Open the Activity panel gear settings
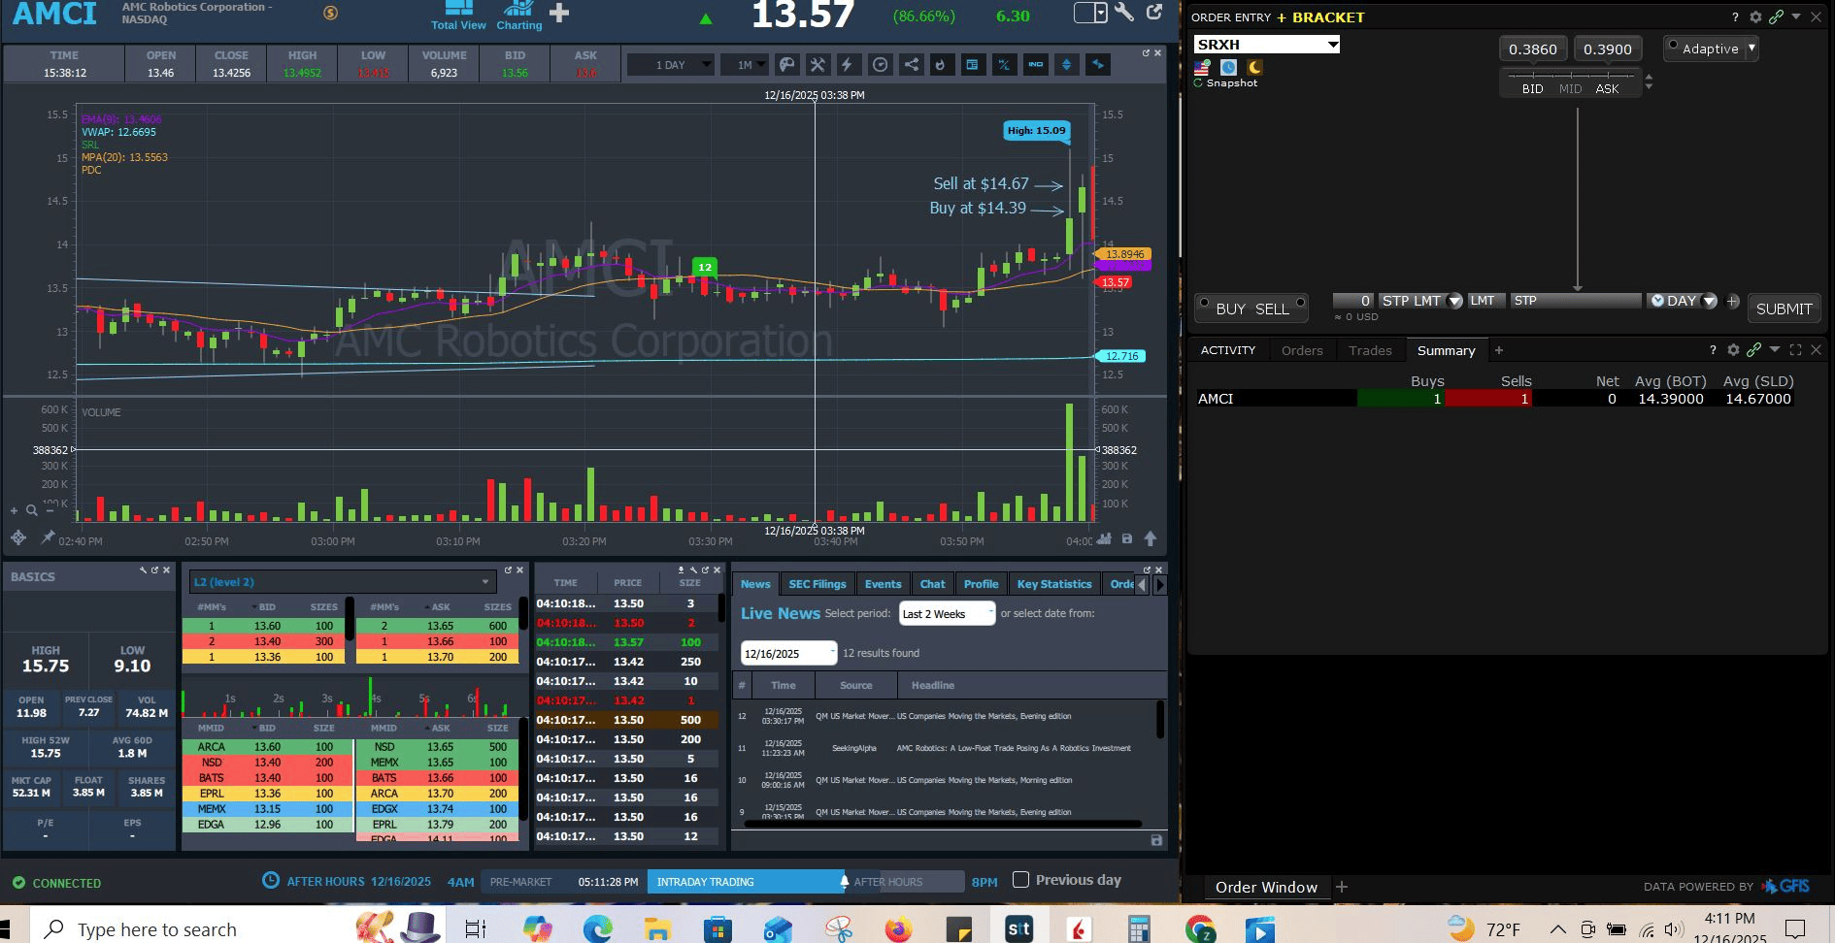This screenshot has height=943, width=1835. point(1733,350)
